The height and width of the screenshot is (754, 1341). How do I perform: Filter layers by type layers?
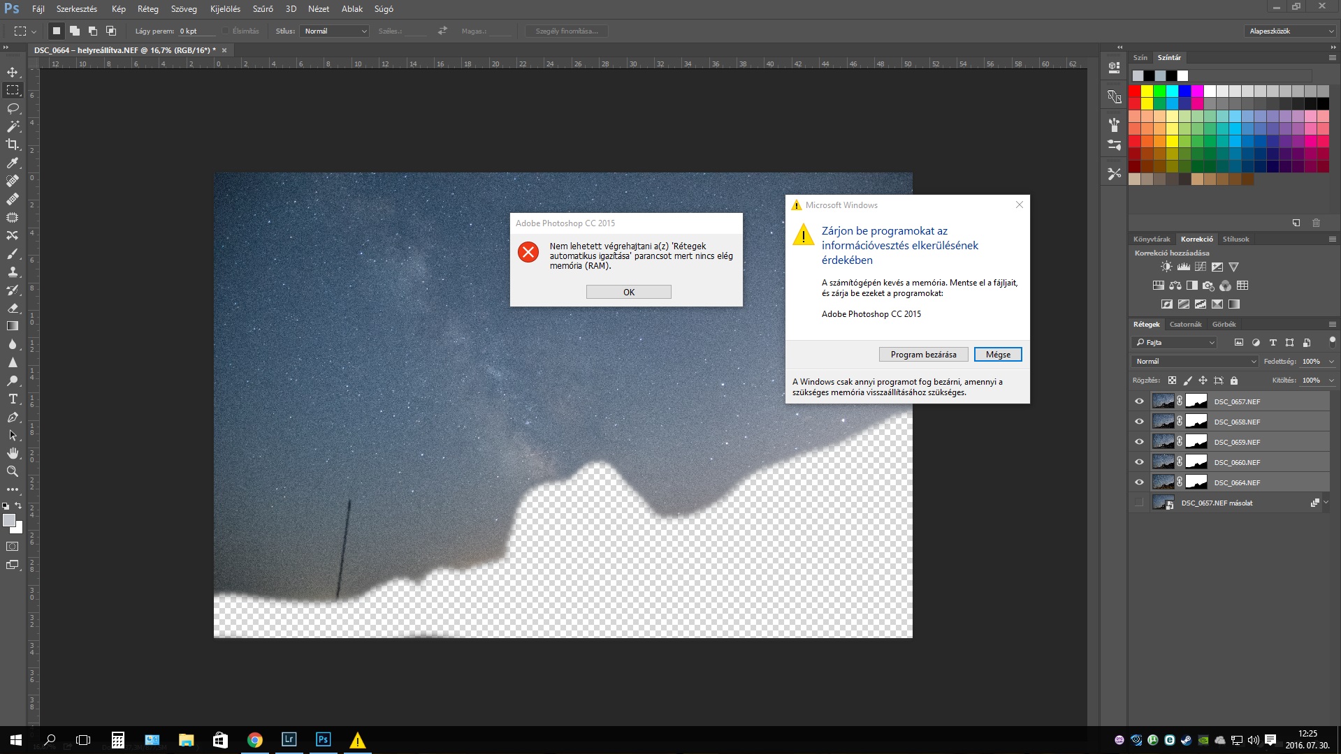click(x=1273, y=343)
